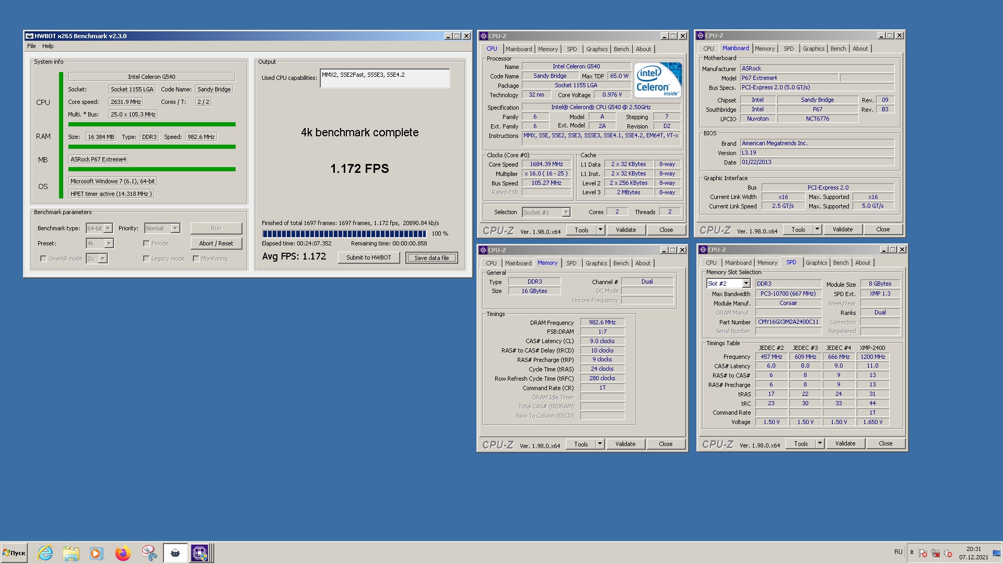
Task: Click the Used CPU capabilities text field
Action: (x=385, y=78)
